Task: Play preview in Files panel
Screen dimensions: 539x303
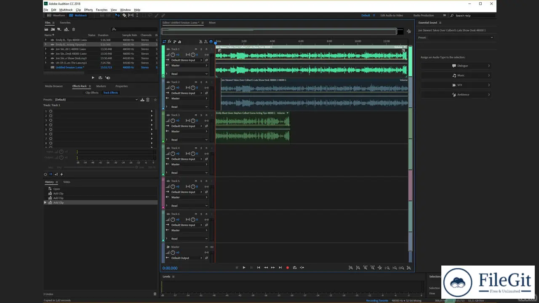Action: (93, 78)
